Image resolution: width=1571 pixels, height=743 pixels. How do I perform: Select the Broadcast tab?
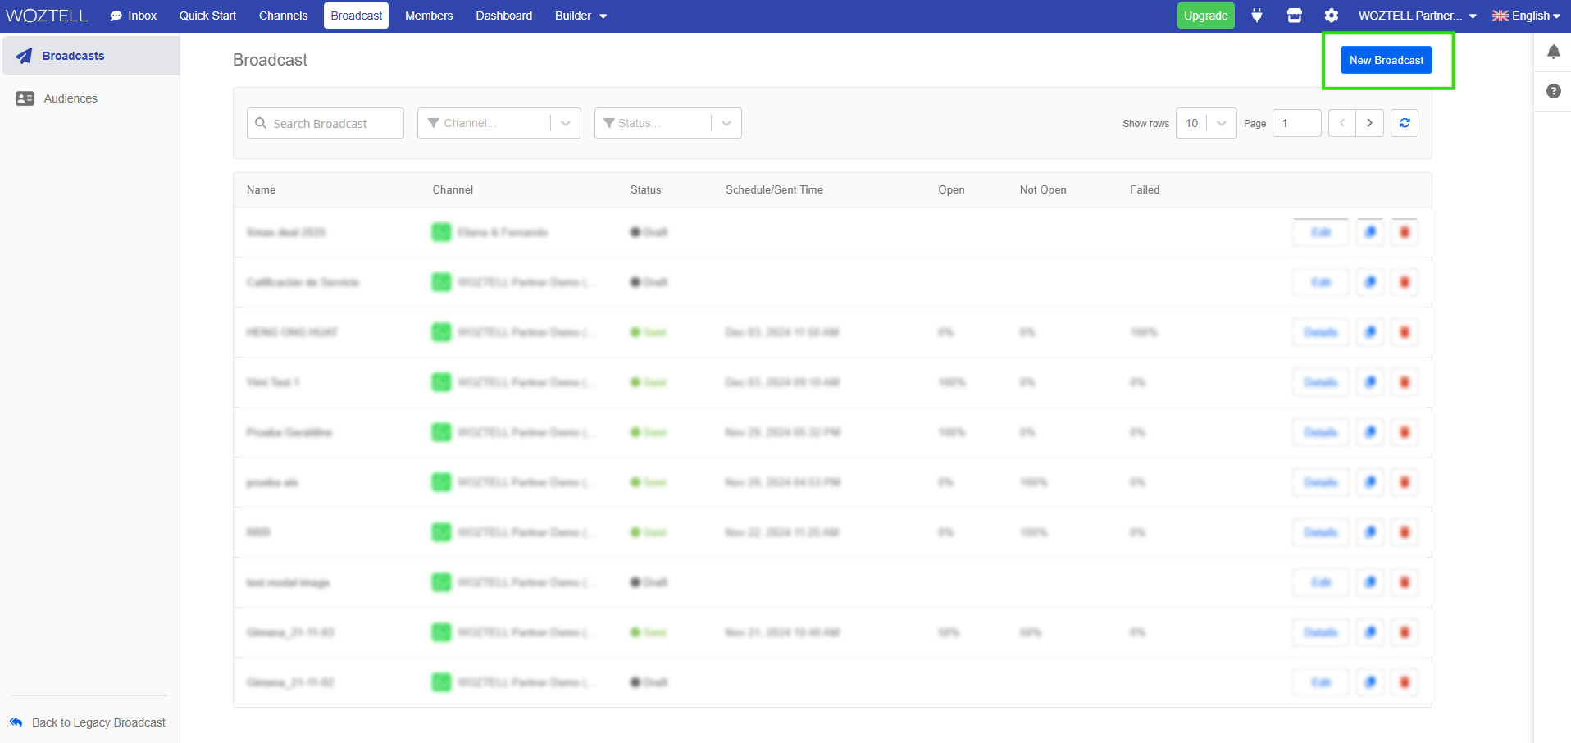point(357,16)
